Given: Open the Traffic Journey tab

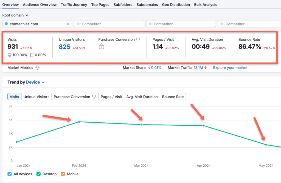Looking at the screenshot, I should tap(74, 4).
